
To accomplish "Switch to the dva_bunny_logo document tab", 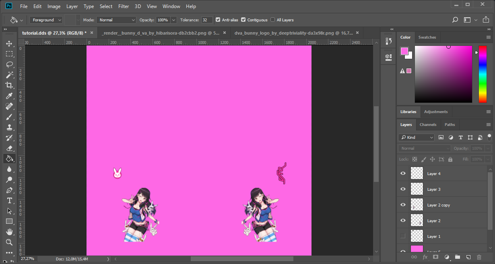I will point(294,33).
